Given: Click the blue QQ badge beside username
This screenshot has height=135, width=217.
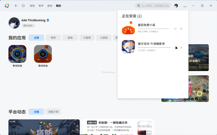Looking at the screenshot, I should 48,20.
